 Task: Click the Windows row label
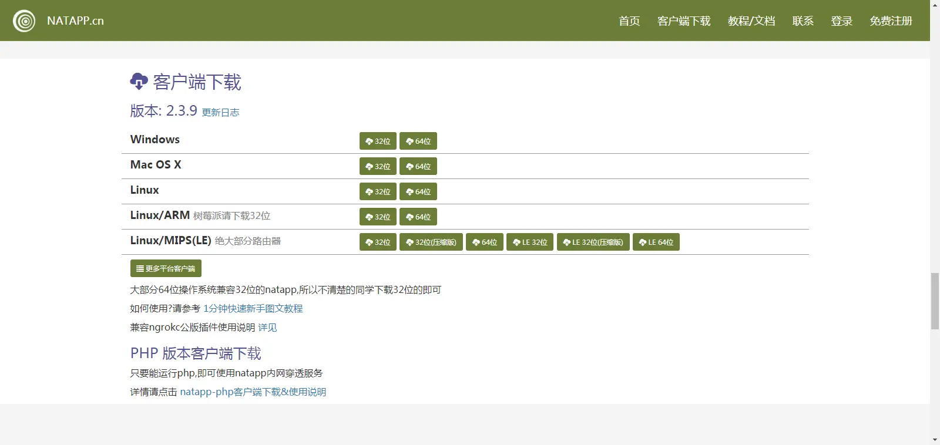click(155, 139)
